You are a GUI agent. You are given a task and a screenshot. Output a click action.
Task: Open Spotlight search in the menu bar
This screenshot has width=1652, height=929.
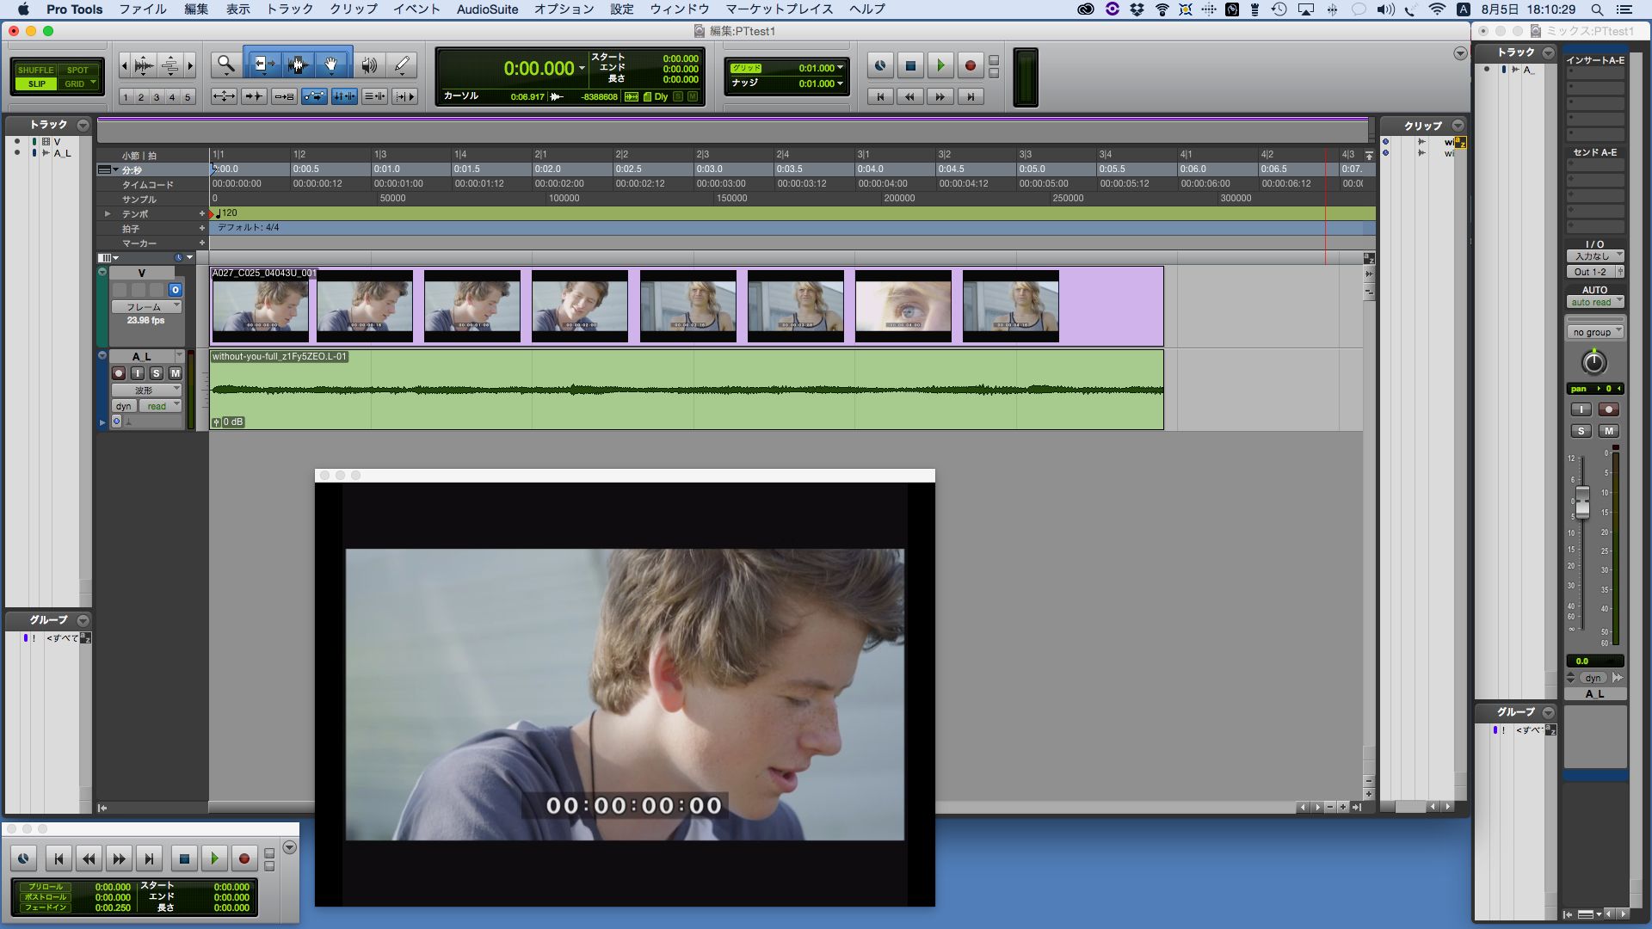[x=1597, y=9]
